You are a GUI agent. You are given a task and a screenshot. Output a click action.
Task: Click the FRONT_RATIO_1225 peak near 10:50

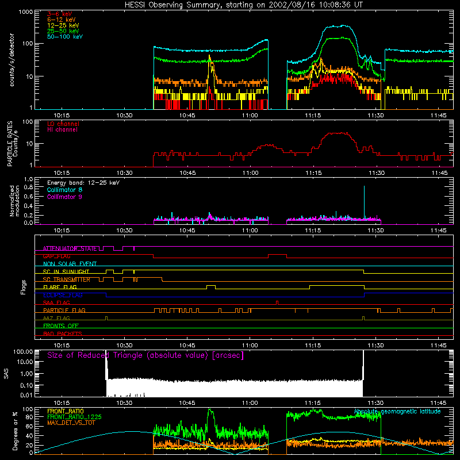click(x=210, y=411)
